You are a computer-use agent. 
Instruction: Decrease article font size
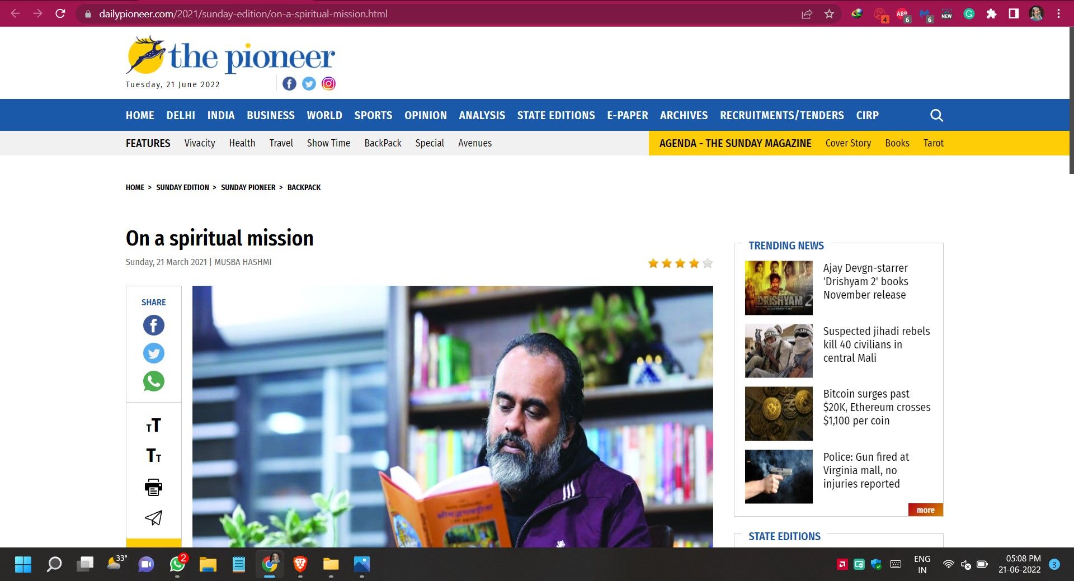point(153,456)
